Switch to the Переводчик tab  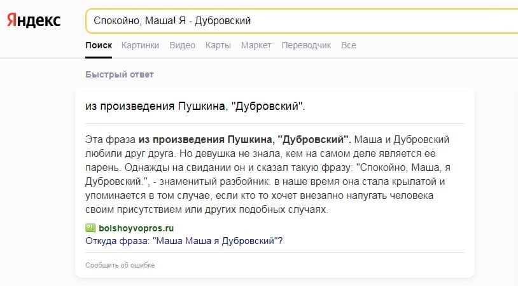coord(306,45)
